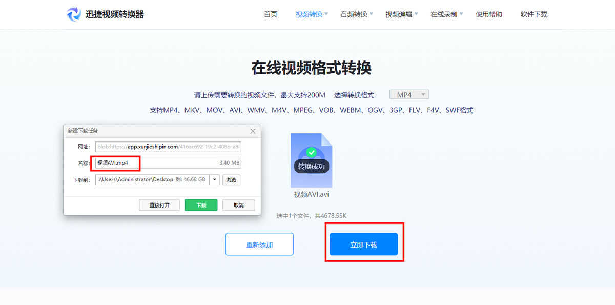615x305 pixels.
Task: Click the 转换成功 status badge
Action: point(311,166)
